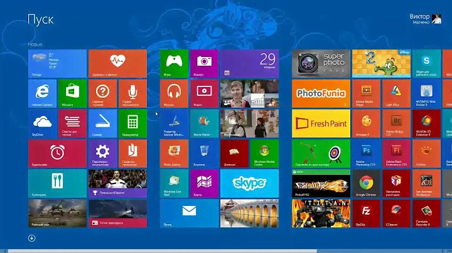Open the SkyDrive cloud tile
Viewport: 452px width, 253px height.
point(42,123)
